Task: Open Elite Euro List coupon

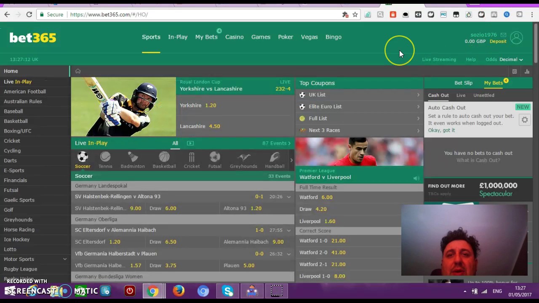Action: [359, 106]
